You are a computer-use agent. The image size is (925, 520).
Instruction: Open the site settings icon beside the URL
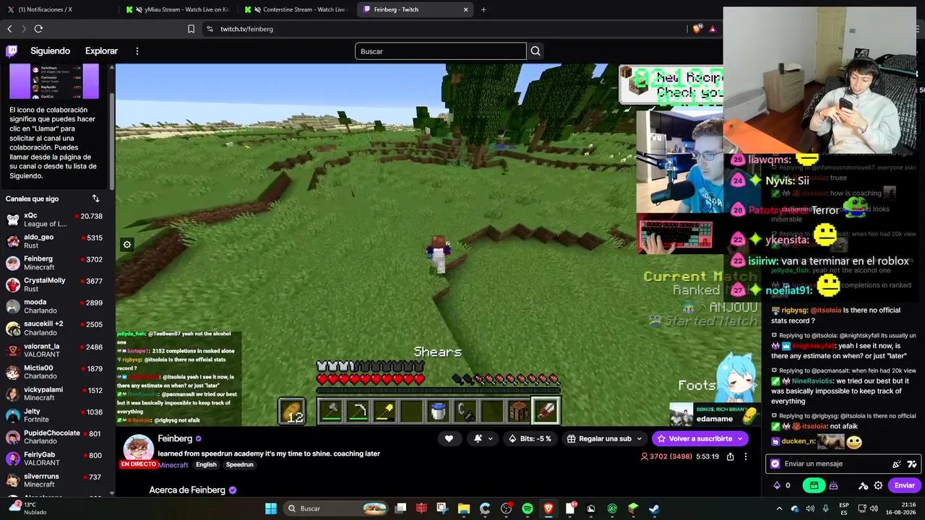click(x=210, y=29)
